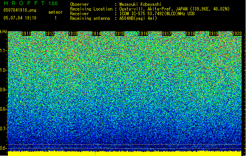Click the 1918 time marker
Screen dimensions: 246x156
[190, 34]
